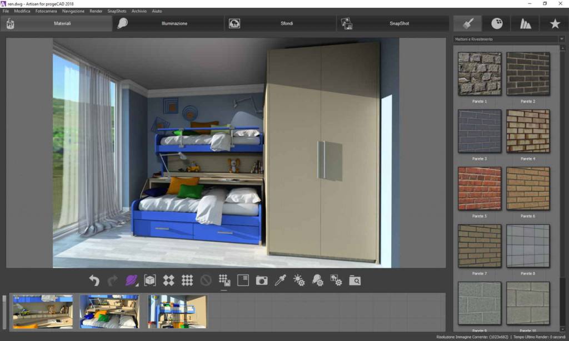Select the bowling ball icon in right panel
569x341 pixels.
pyautogui.click(x=497, y=23)
